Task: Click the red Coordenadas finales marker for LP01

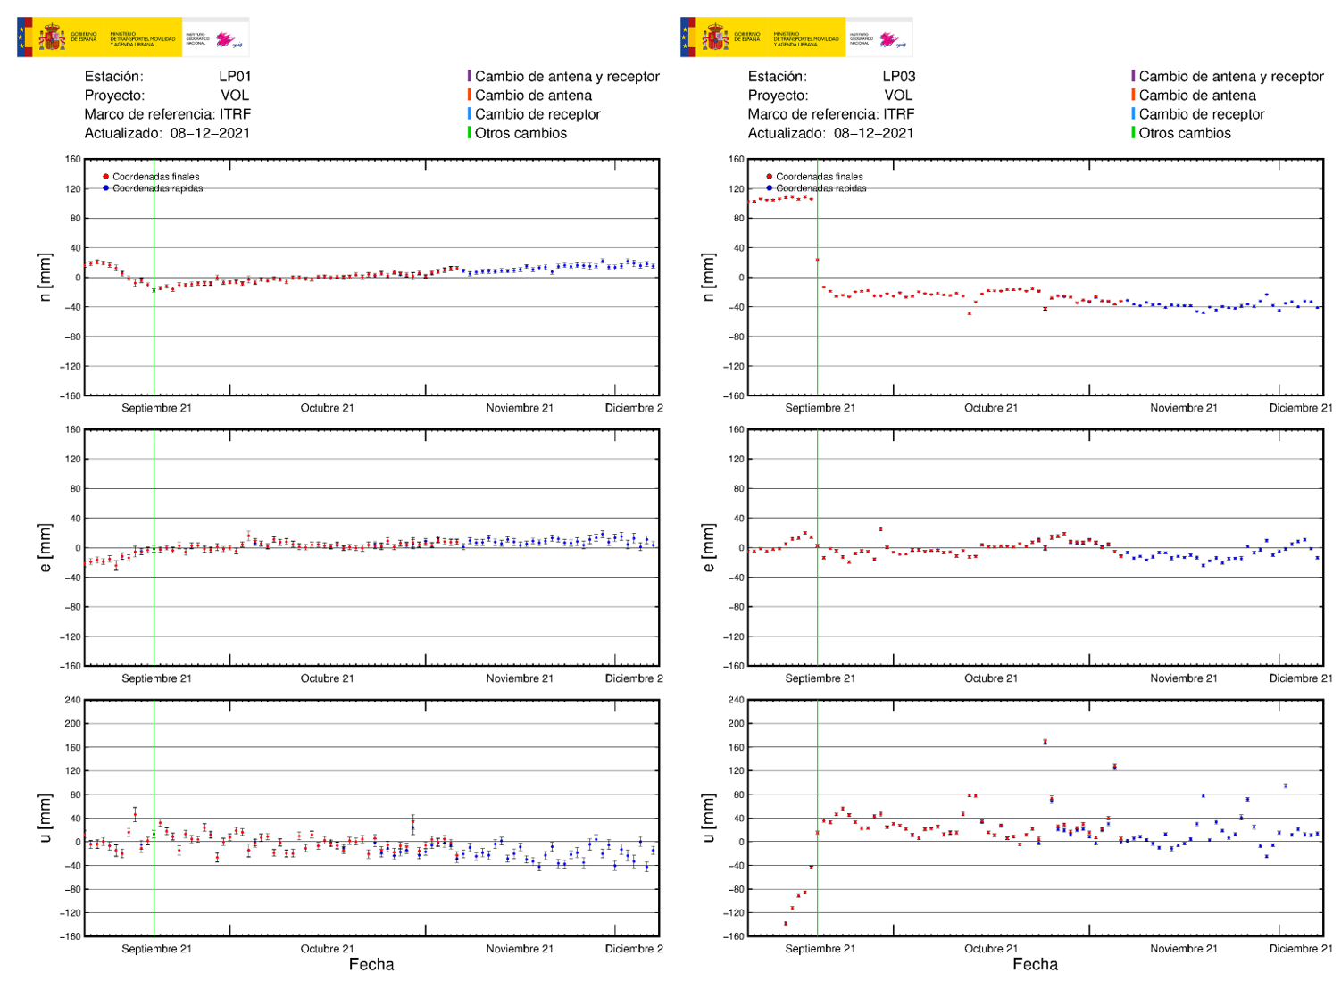Action: point(104,177)
